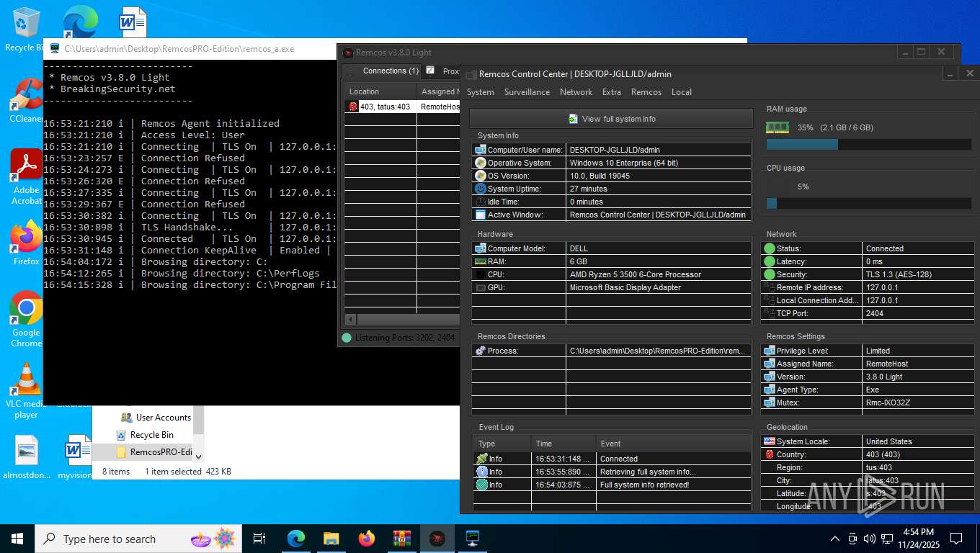Open the notification center icon
Screen dimensions: 980x553
coord(956,539)
